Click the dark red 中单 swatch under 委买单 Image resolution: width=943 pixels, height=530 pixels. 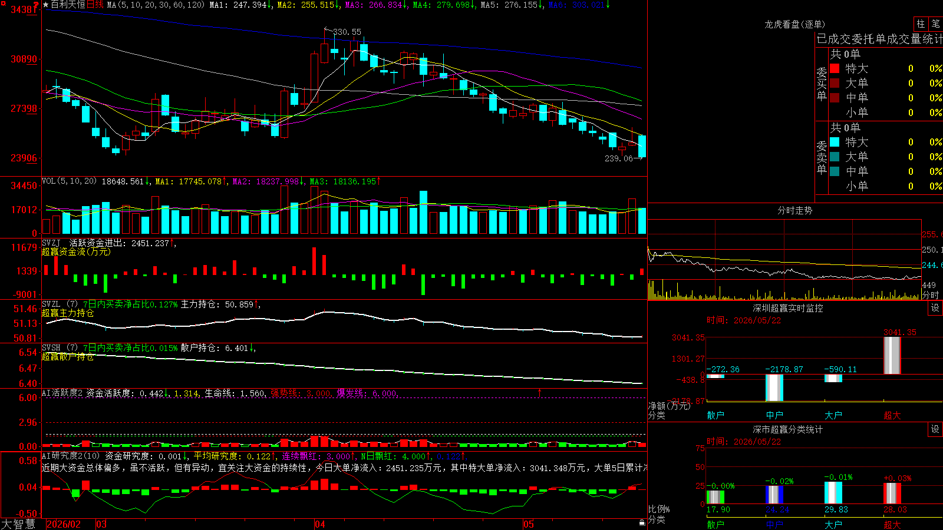pos(835,97)
